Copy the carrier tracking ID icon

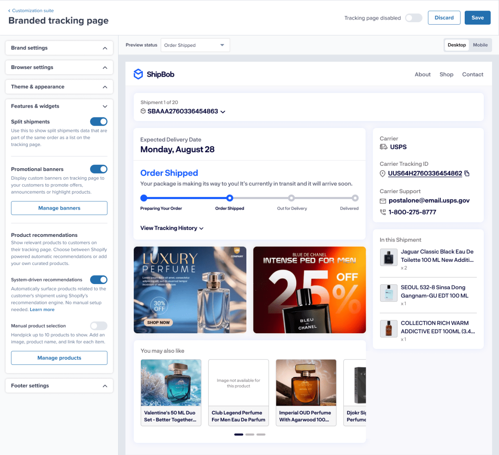(x=467, y=174)
